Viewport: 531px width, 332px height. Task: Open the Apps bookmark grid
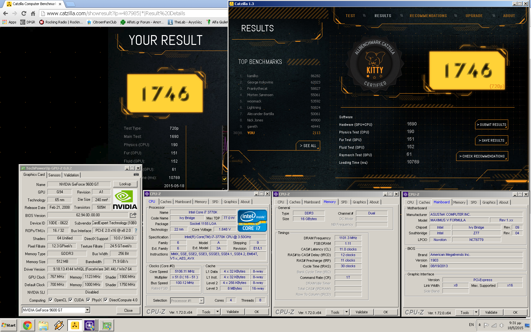click(x=9, y=22)
